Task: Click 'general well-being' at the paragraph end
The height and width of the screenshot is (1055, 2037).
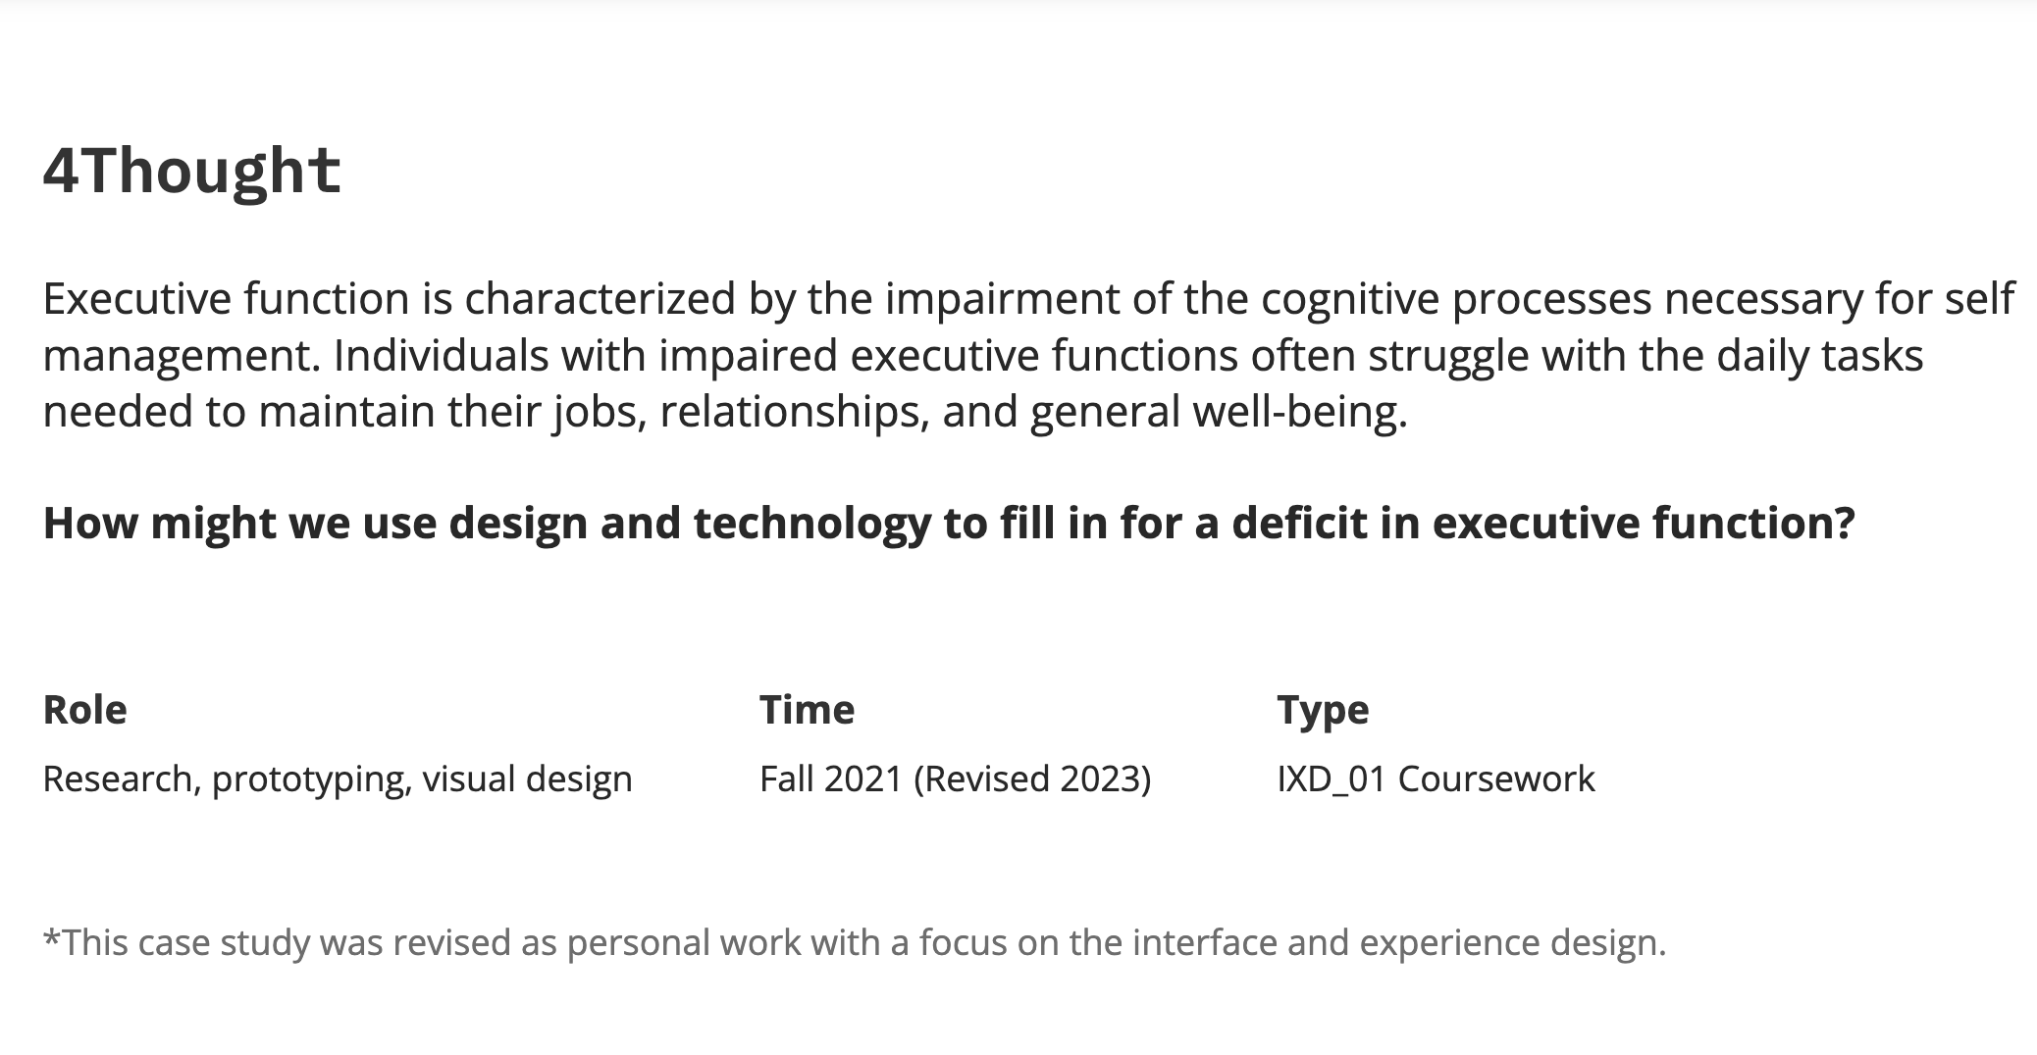Action: pos(1217,412)
